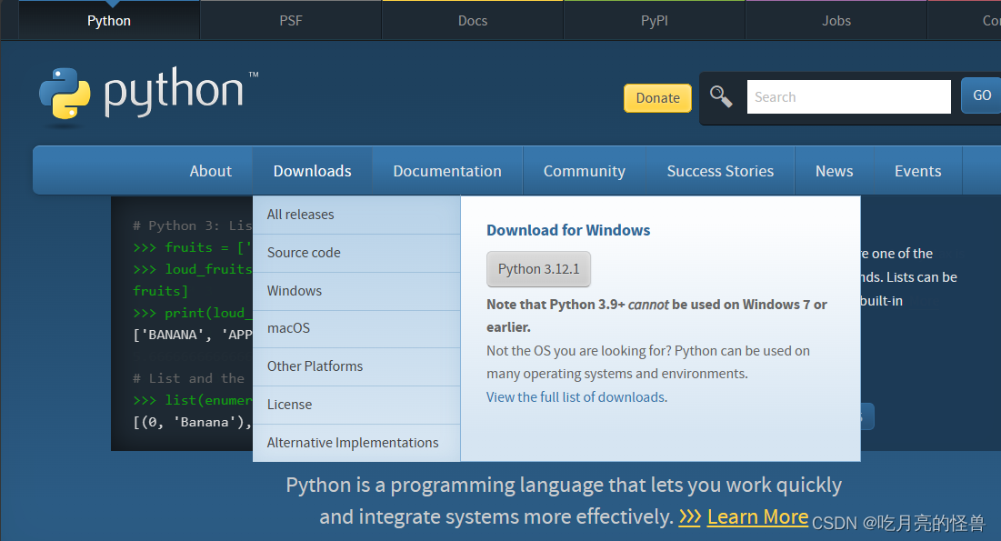Open the Downloads menu
The image size is (1001, 541).
312,170
